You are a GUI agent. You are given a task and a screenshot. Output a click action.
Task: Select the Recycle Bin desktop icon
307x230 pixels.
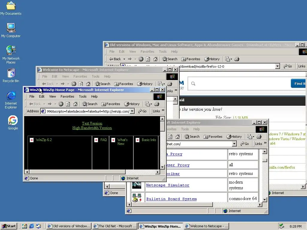(11, 75)
